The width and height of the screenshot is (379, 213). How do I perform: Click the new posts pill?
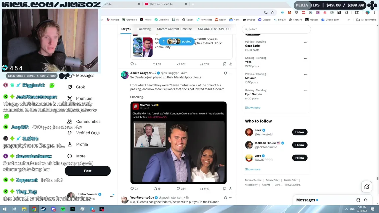coord(177,41)
